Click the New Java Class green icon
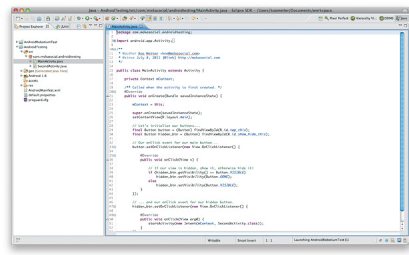 tap(114, 19)
